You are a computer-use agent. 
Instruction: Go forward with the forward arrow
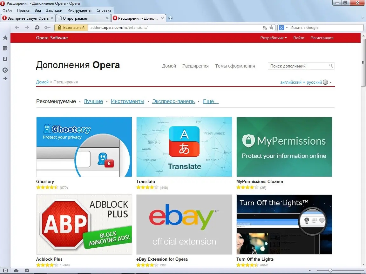(x=27, y=28)
